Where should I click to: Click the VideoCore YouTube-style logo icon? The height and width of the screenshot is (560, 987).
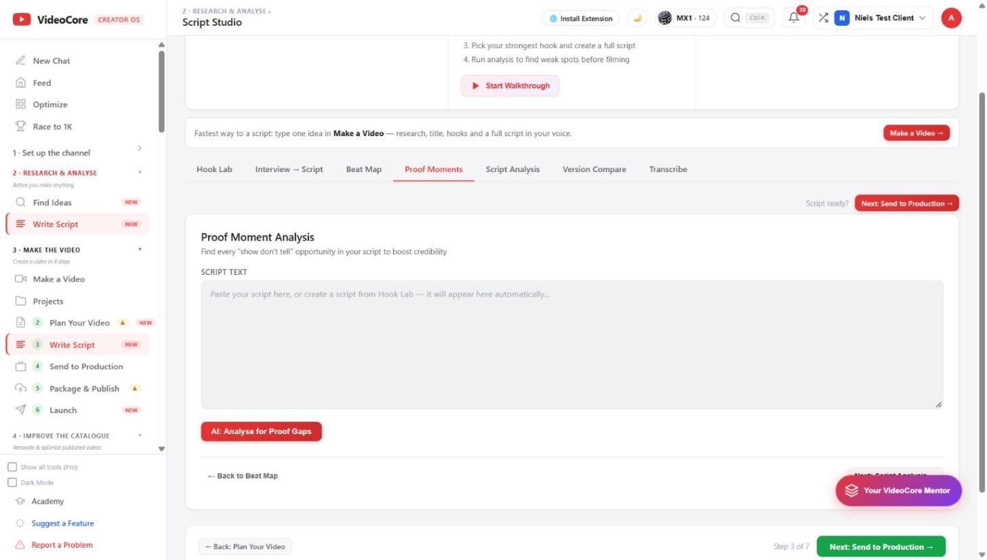click(22, 20)
